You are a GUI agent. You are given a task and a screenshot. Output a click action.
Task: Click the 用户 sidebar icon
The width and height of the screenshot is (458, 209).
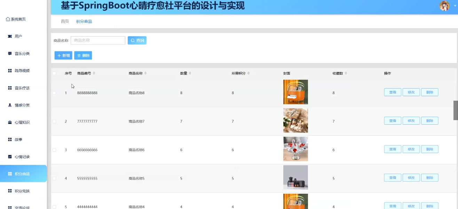point(10,36)
